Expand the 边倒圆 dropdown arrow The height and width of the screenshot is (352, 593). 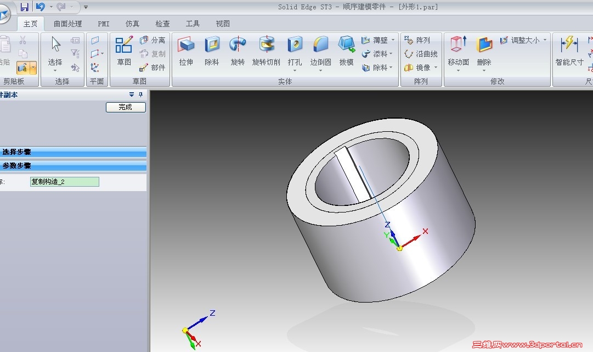tap(321, 70)
